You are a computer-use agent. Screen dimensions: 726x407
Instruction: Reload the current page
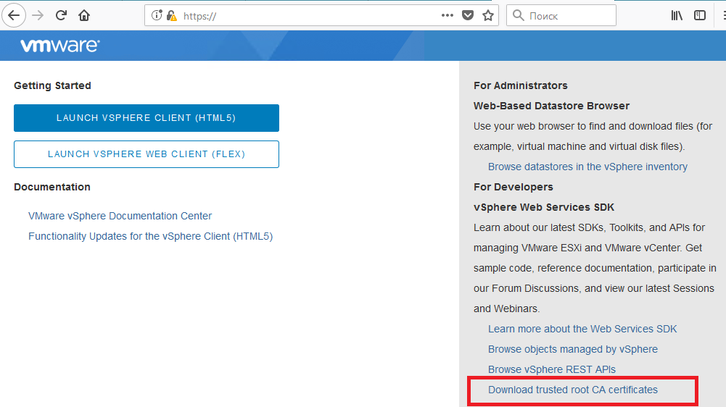[x=61, y=16]
